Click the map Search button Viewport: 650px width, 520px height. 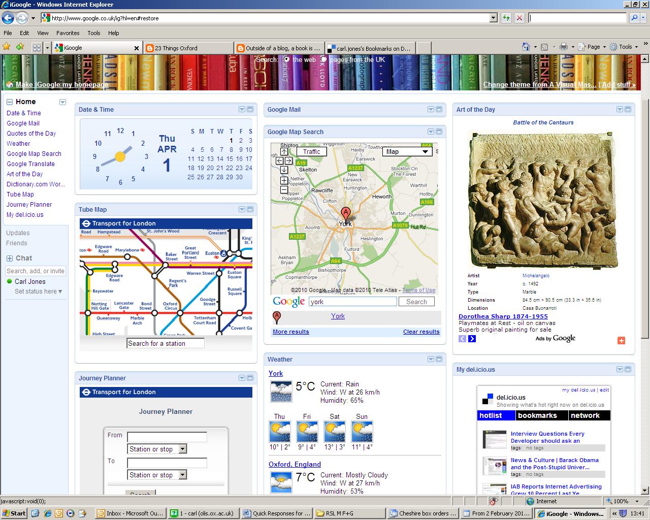tap(416, 302)
